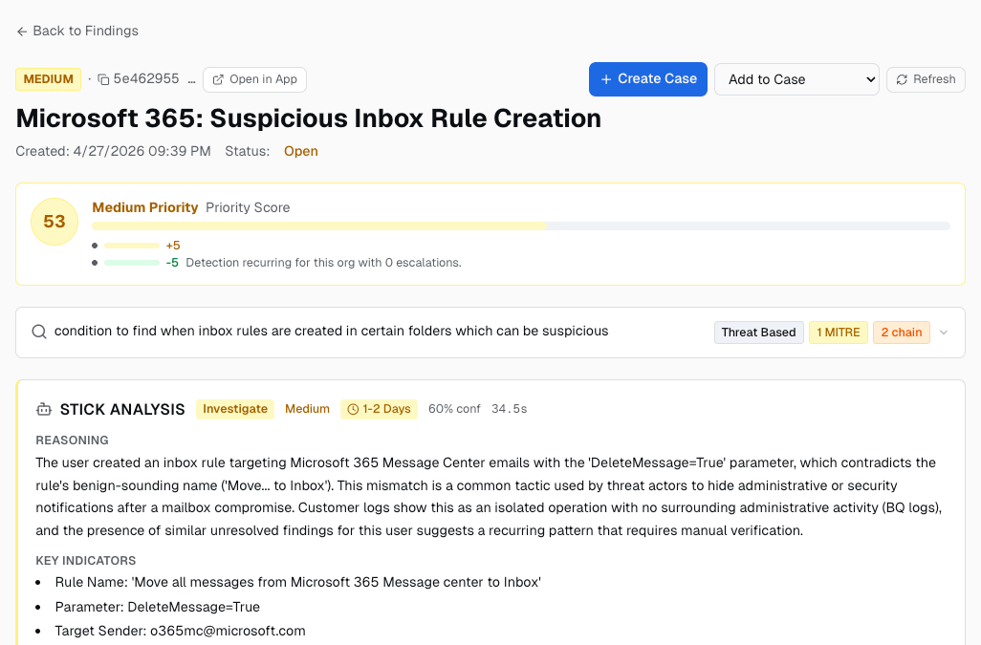Viewport: 981px width, 645px height.
Task: Click the detection recurring explanation text
Action: click(323, 263)
